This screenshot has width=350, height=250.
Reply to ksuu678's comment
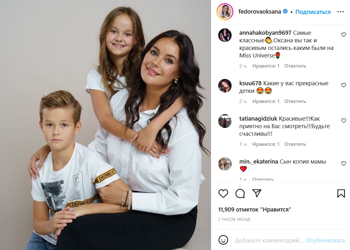[x=295, y=101]
